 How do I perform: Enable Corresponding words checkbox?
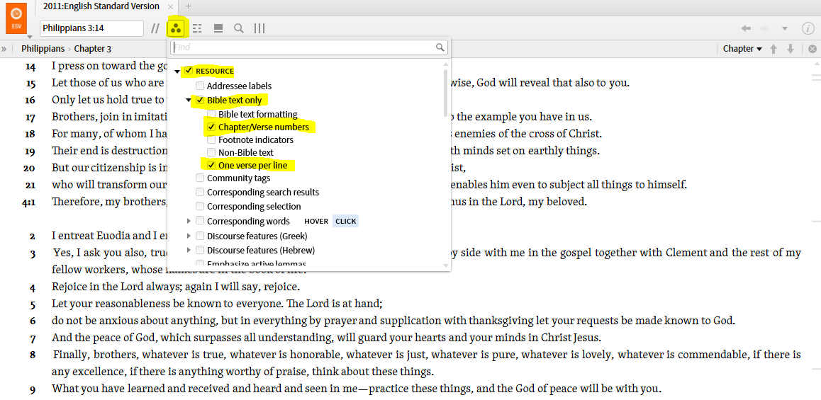pos(200,221)
